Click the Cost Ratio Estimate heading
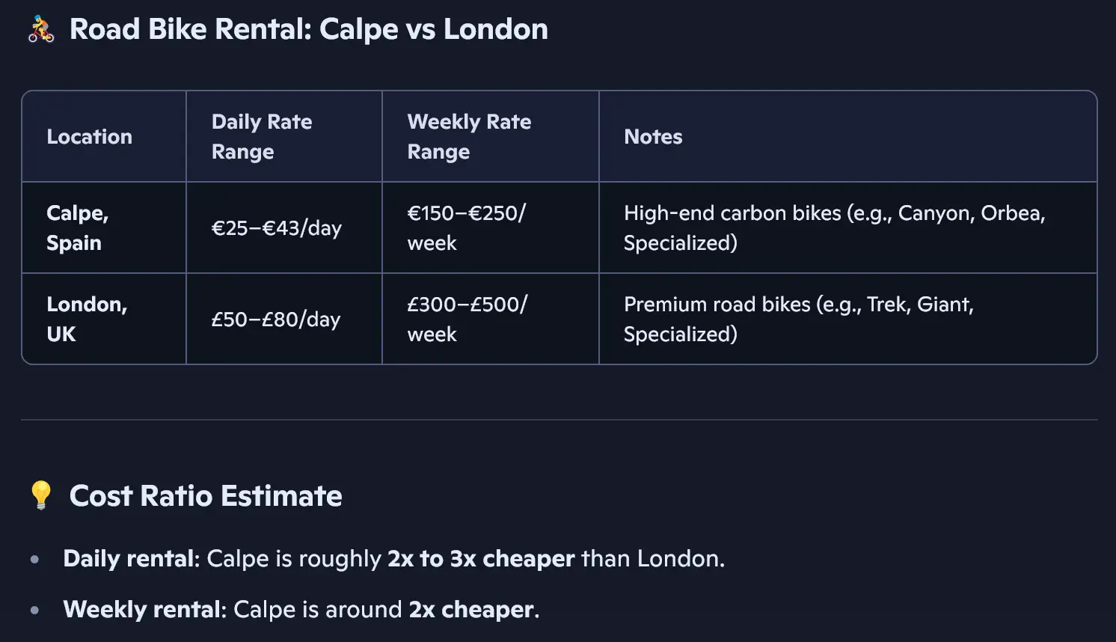This screenshot has height=642, width=1116. coord(206,496)
